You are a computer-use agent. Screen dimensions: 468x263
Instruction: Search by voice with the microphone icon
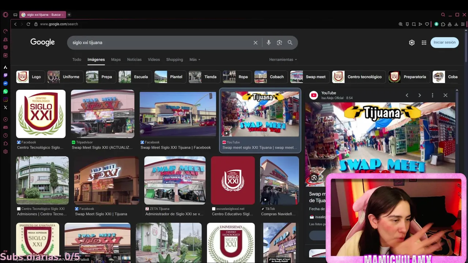(x=268, y=42)
